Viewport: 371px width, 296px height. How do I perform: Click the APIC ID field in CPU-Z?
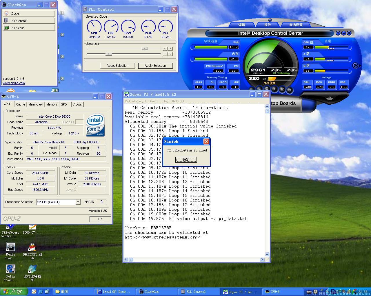pyautogui.click(x=101, y=202)
